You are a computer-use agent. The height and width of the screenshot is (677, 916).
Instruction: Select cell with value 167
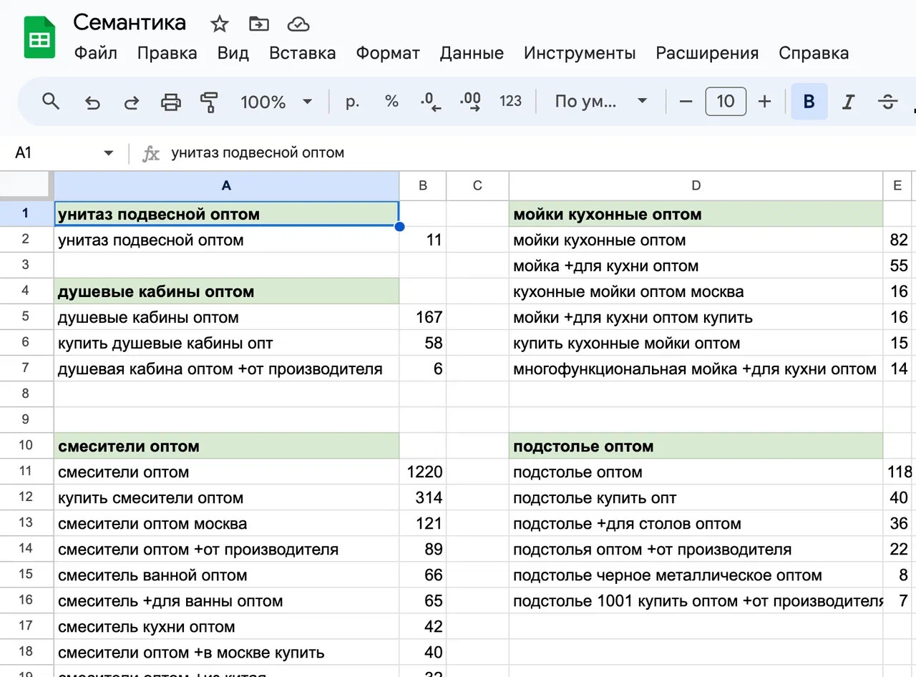(423, 317)
